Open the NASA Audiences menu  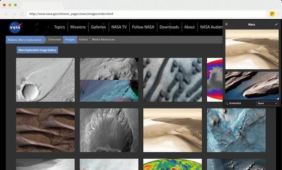(x=211, y=27)
